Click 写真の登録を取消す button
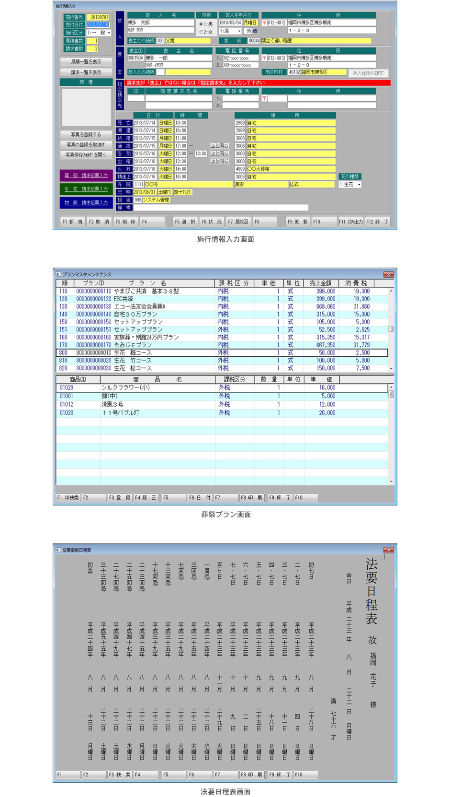This screenshot has height=797, width=450. click(86, 145)
